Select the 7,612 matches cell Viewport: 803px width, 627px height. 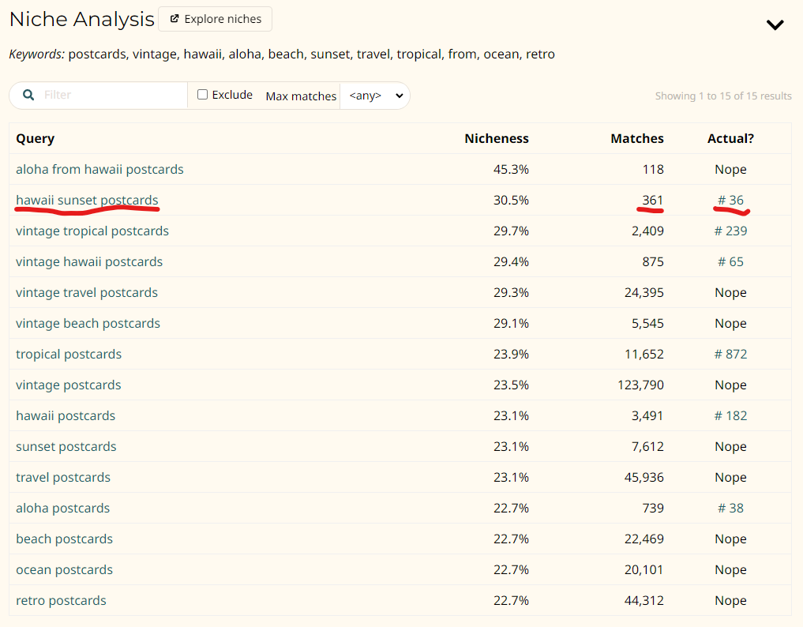(647, 447)
